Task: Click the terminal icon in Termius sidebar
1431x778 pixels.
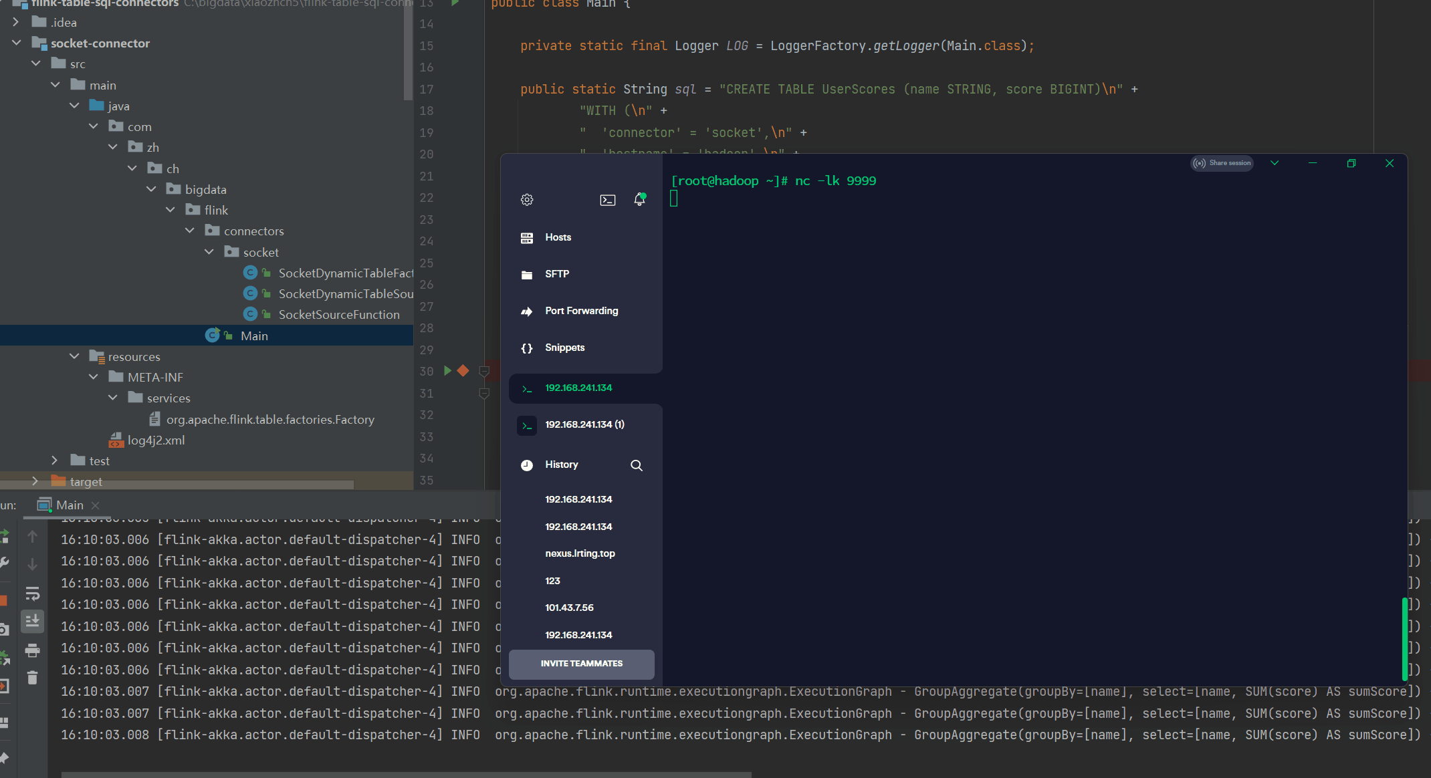Action: (x=607, y=200)
